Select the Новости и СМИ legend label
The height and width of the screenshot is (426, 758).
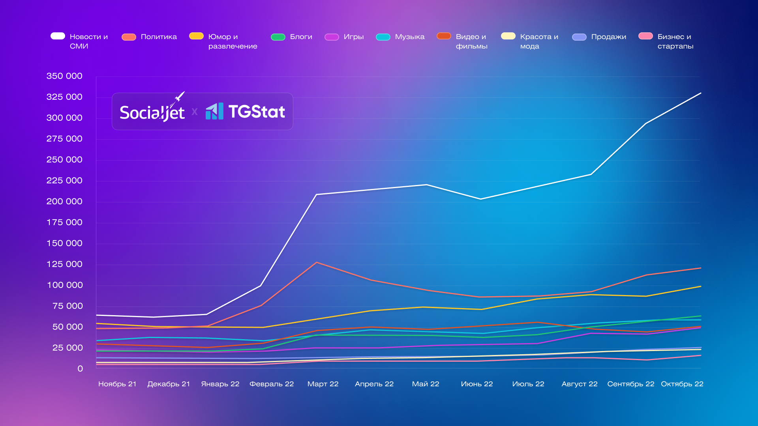(89, 41)
